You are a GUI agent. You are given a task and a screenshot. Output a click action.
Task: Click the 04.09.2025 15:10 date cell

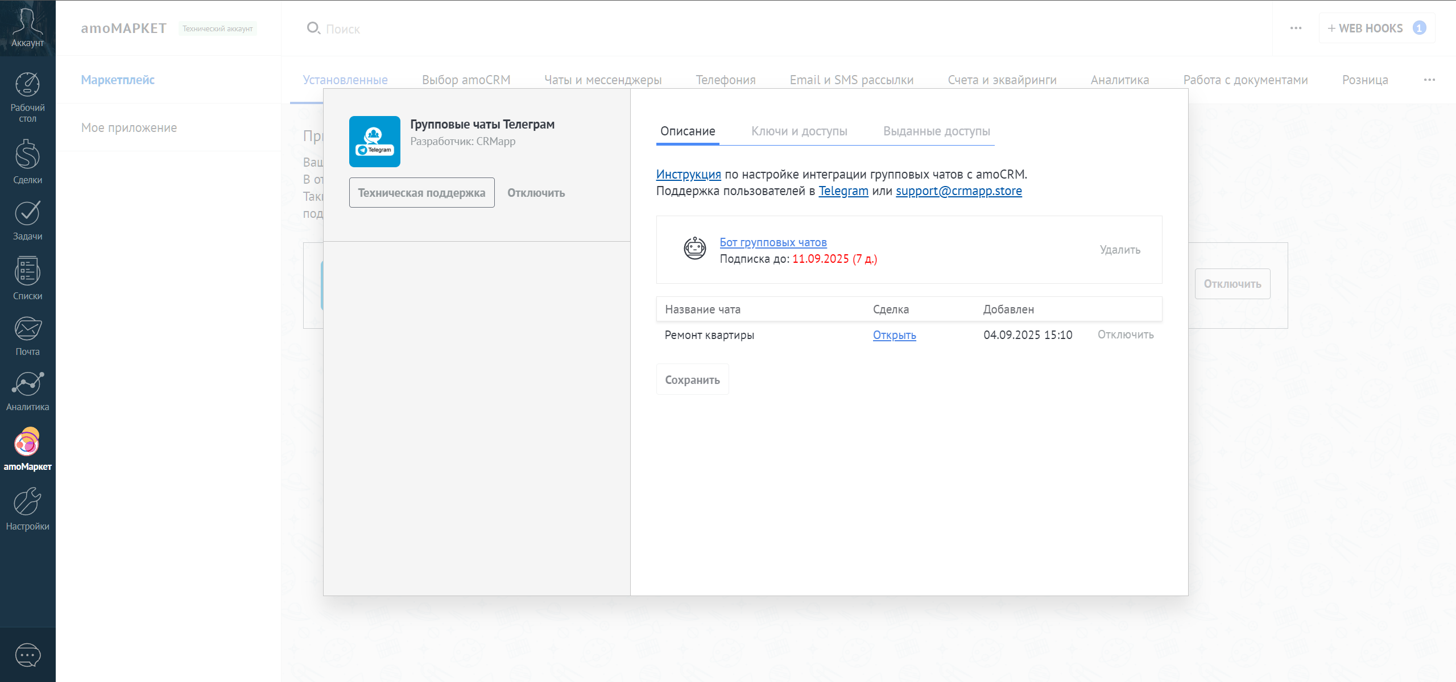tap(1028, 335)
